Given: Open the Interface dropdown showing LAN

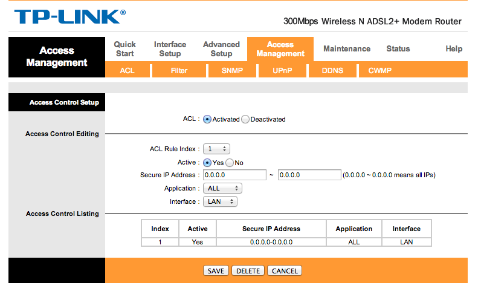Looking at the screenshot, I should click(220, 201).
